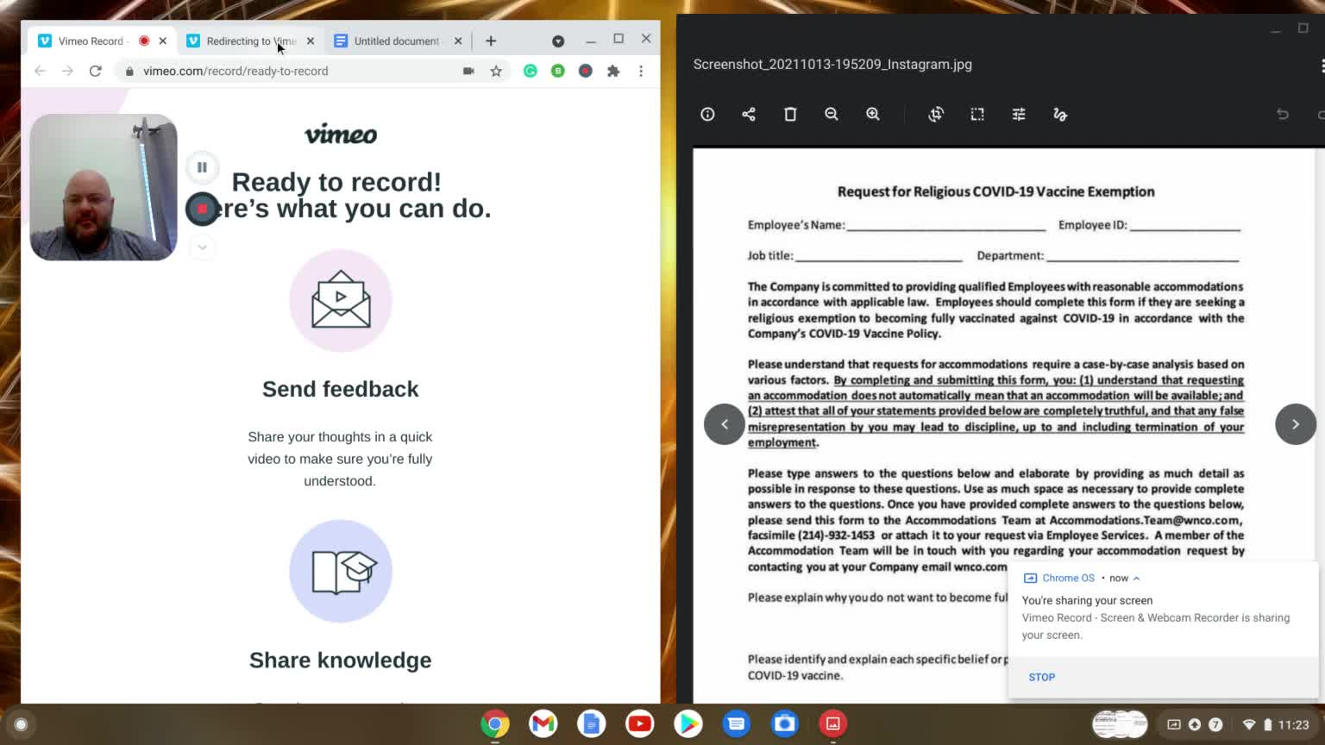1325x745 pixels.
Task: Open Chrome from the shelf
Action: [495, 724]
